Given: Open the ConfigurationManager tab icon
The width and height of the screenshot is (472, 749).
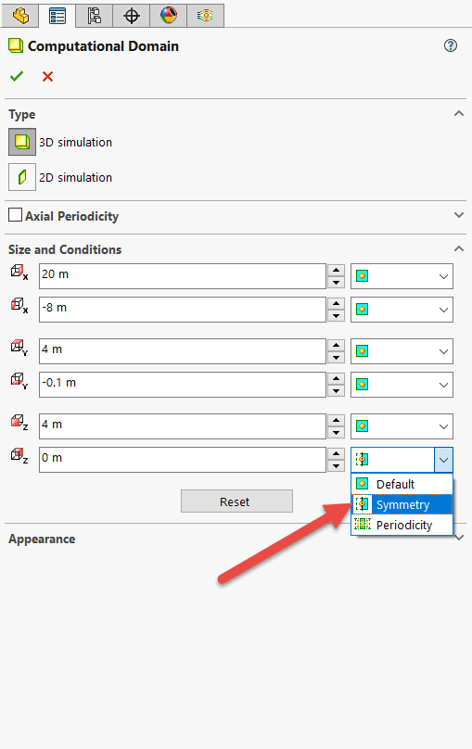Looking at the screenshot, I should point(94,17).
